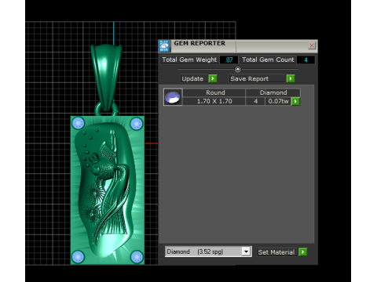
Task: Click the green arrow next to Update
Action: click(x=213, y=78)
